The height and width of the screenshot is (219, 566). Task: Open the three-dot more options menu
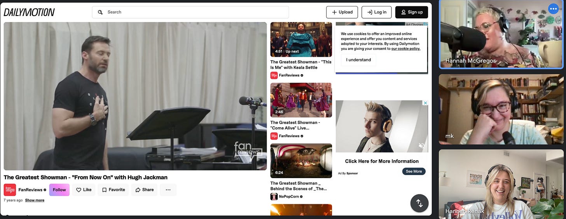tap(168, 190)
